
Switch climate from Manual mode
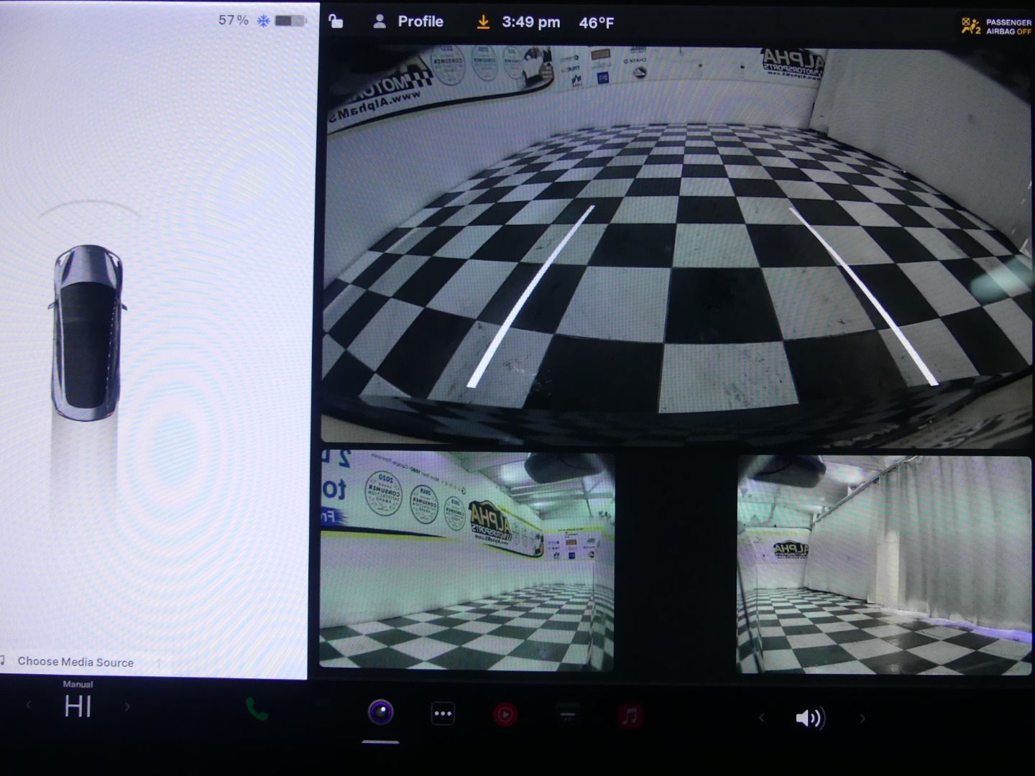[78, 684]
